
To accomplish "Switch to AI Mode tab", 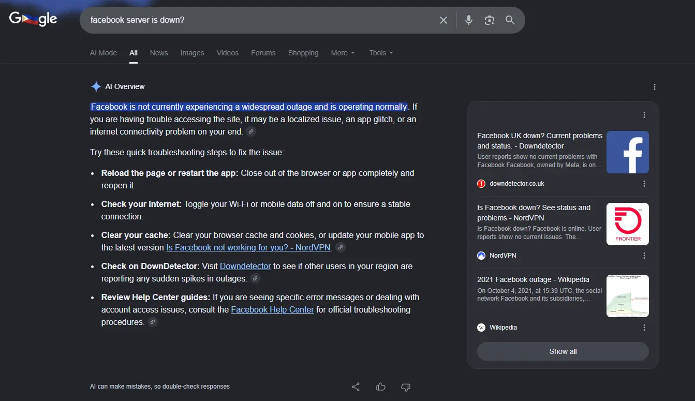I will click(103, 53).
